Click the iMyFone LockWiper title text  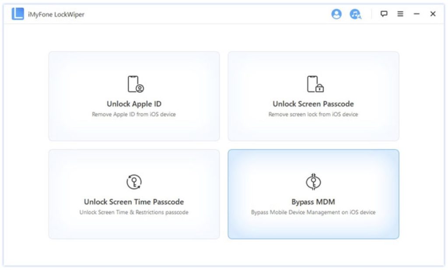[x=56, y=14]
